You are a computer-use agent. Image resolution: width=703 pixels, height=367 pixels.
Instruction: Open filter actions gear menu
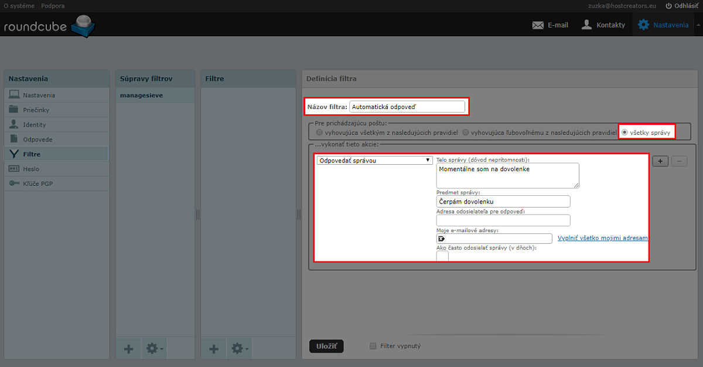[239, 348]
